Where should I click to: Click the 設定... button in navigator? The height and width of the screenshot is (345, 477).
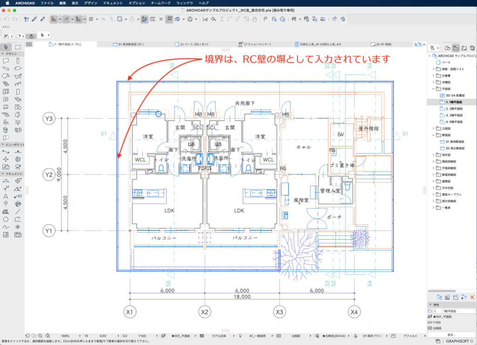451,335
